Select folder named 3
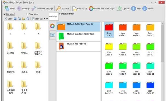This screenshot has height=101, width=166. (x=38, y=29)
